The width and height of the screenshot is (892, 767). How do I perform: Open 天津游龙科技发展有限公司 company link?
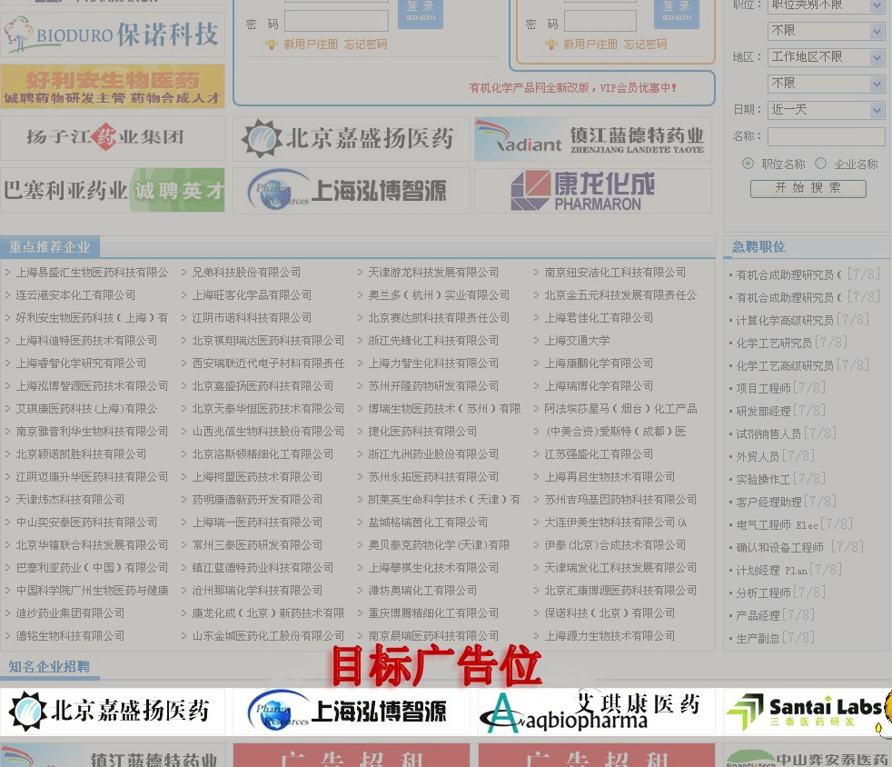[433, 273]
